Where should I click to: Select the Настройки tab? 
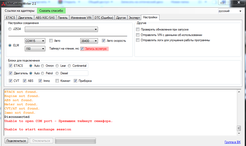150,17
